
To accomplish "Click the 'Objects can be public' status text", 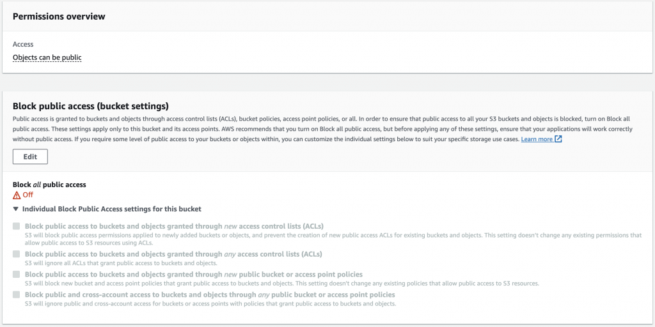I will coord(47,57).
